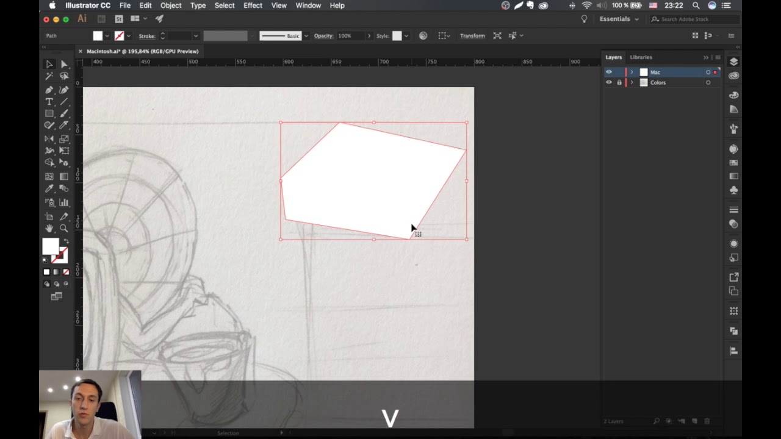
Task: Switch to the Libraries tab
Action: point(641,57)
